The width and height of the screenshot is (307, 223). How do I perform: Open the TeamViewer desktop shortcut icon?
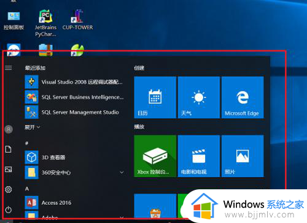tap(14, 50)
